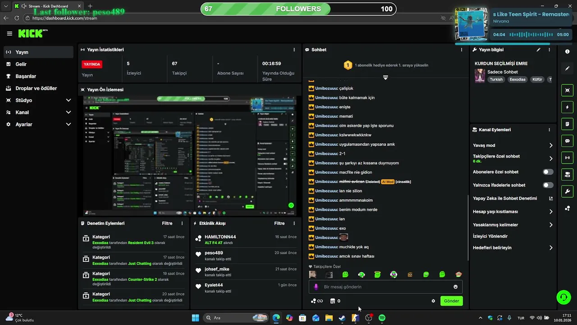Switch to Stream - Kick Dashboard browser tab

point(48,6)
